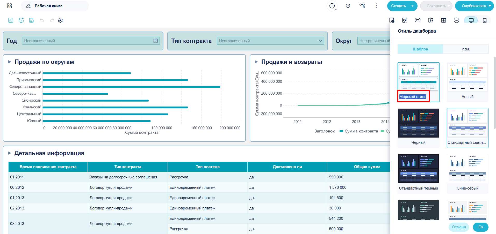Click the Ок button

[481, 227]
